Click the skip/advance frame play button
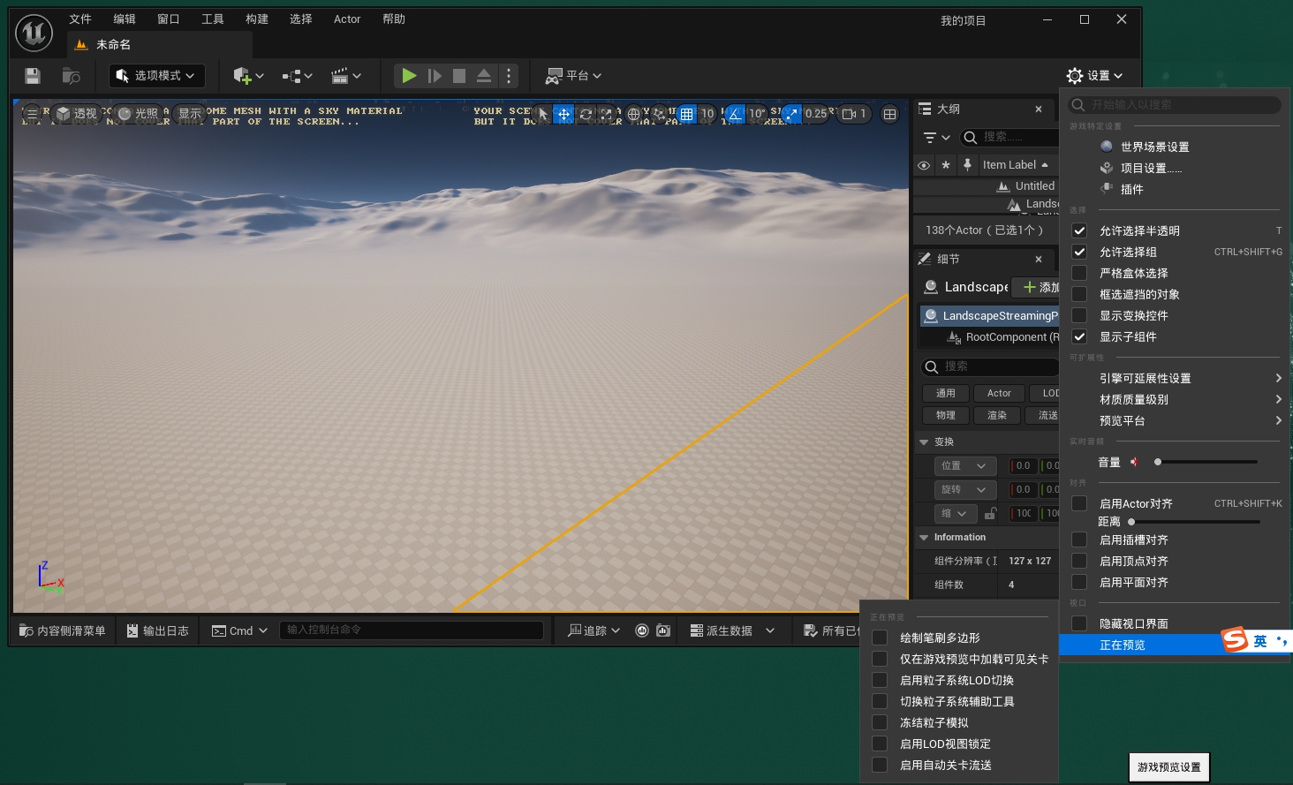Screen dimensions: 1293x785 coord(435,76)
